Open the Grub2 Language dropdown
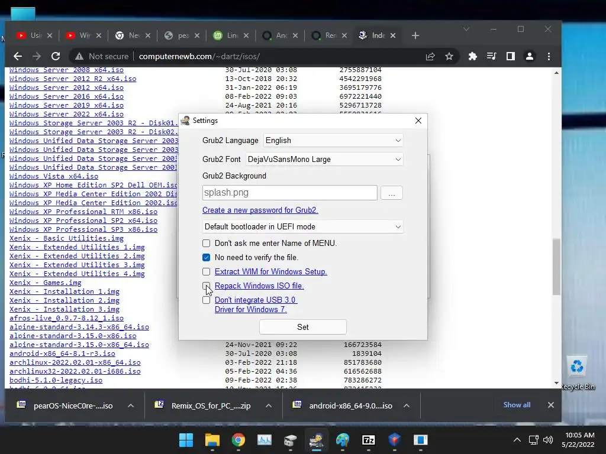Screen dimensions: 606x454 pyautogui.click(x=333, y=141)
